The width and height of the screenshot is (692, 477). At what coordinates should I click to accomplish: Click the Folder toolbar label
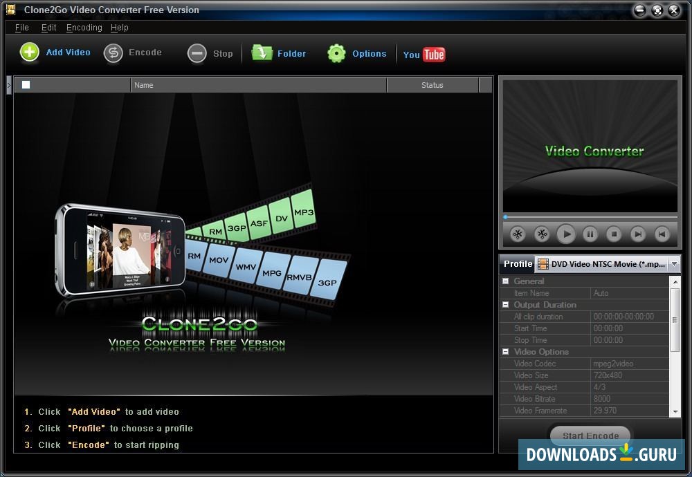coord(292,54)
